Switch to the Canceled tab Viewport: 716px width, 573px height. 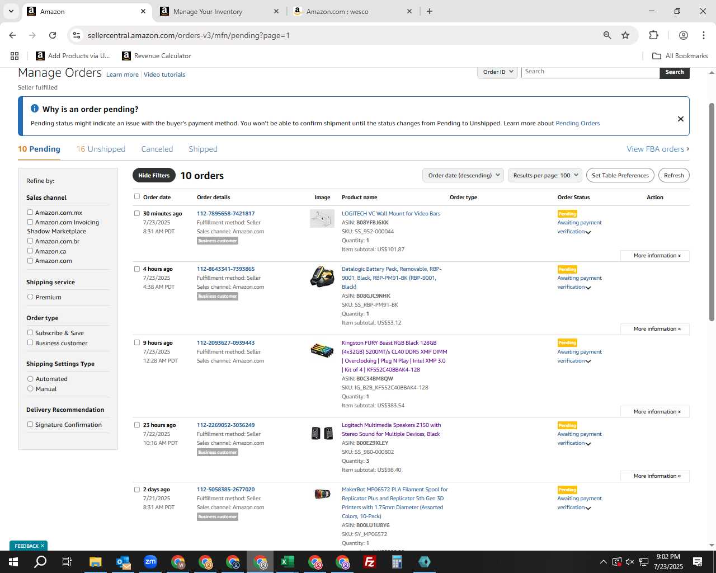157,149
